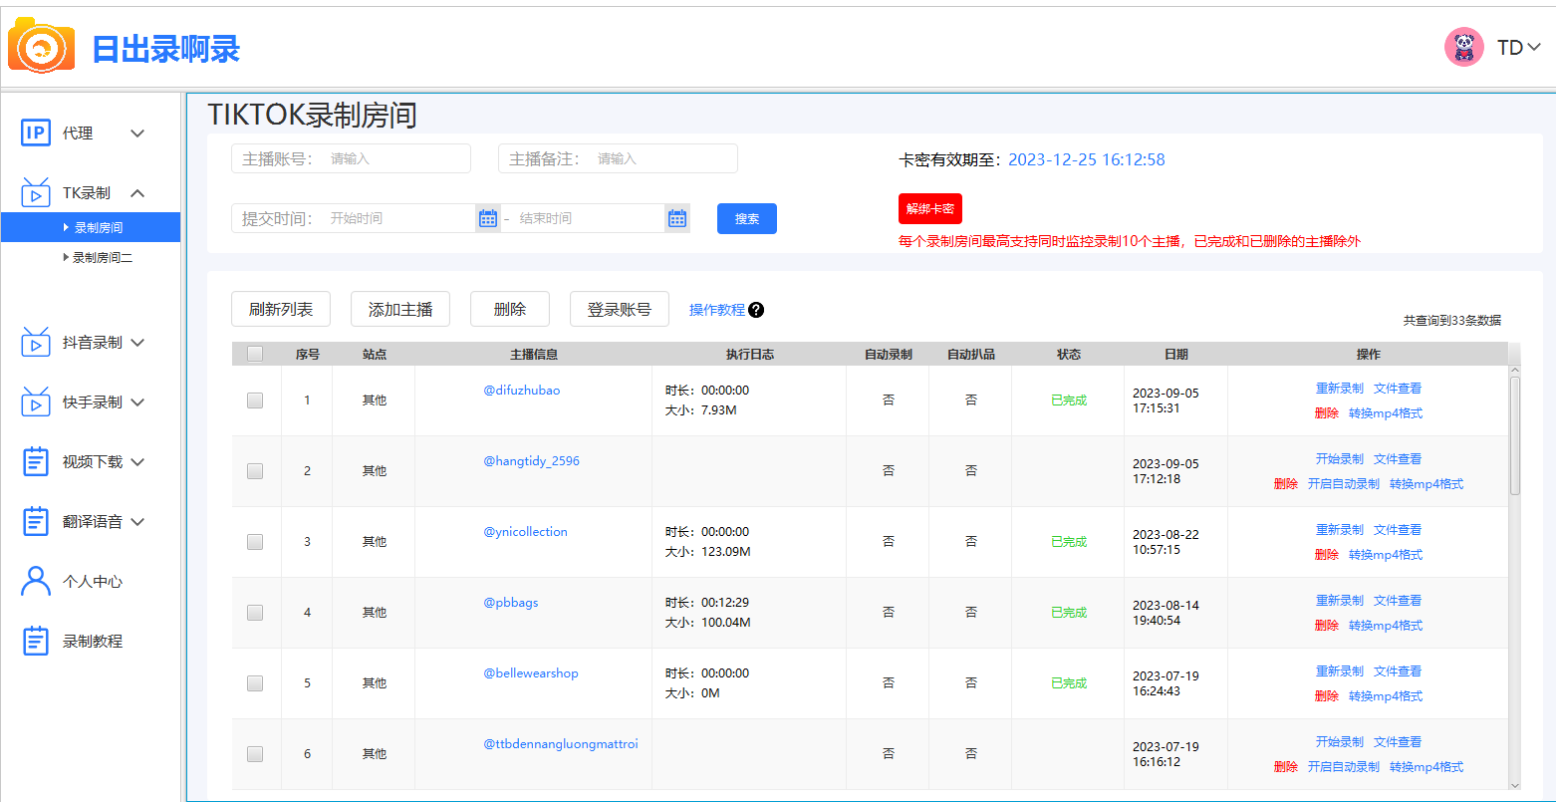
Task: Click the 翻译语音 clipboard icon
Action: (x=36, y=521)
